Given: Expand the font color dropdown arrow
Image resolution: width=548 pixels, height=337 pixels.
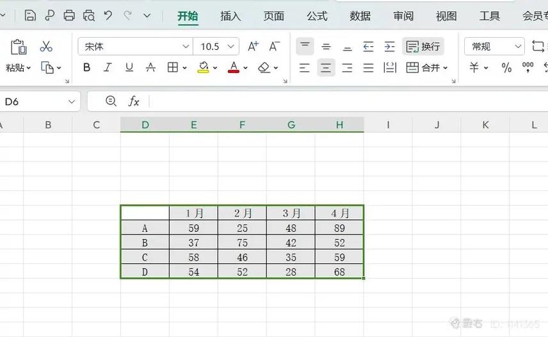Looking at the screenshot, I should (245, 68).
